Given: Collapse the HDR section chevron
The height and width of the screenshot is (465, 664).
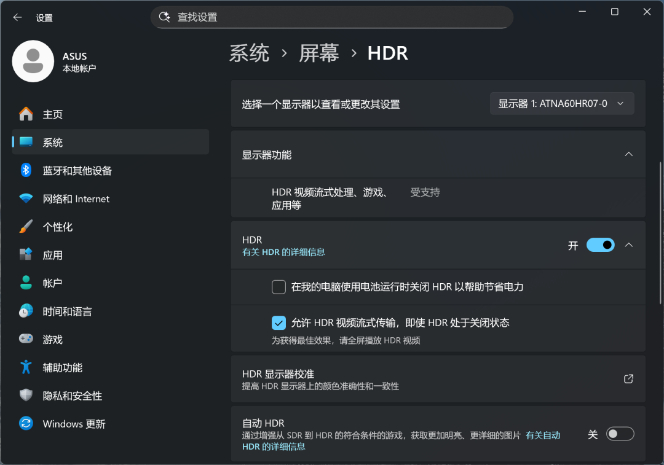Looking at the screenshot, I should [629, 245].
